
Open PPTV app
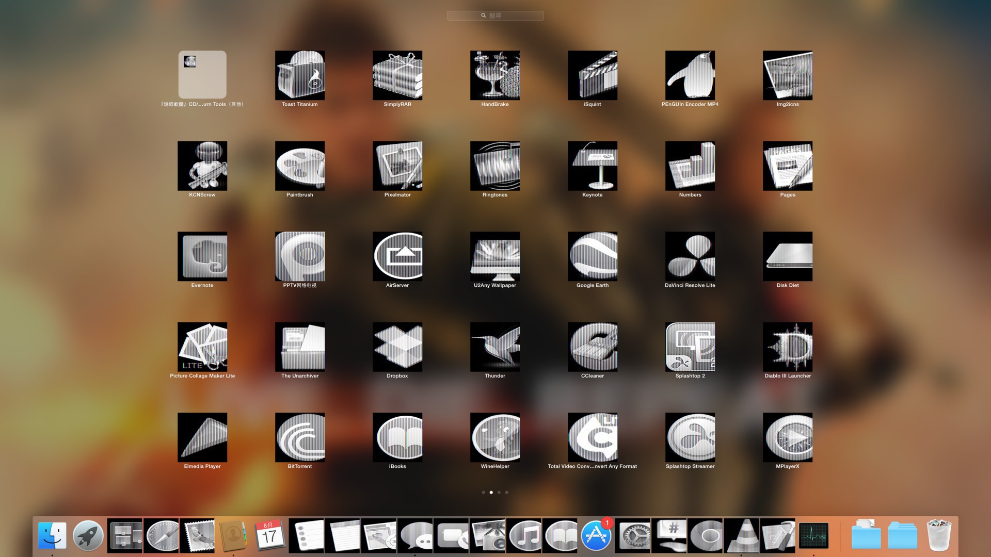(x=300, y=256)
